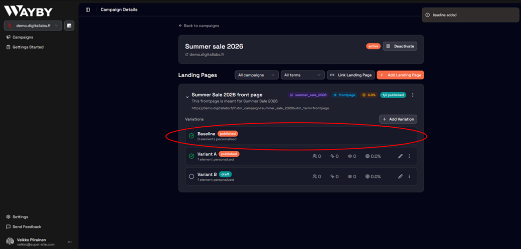Click the landing page URL text
The width and height of the screenshot is (521, 249).
click(x=260, y=108)
